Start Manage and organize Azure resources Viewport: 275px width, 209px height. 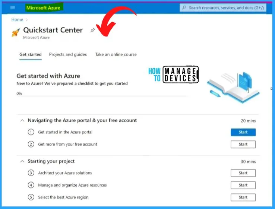(243, 185)
